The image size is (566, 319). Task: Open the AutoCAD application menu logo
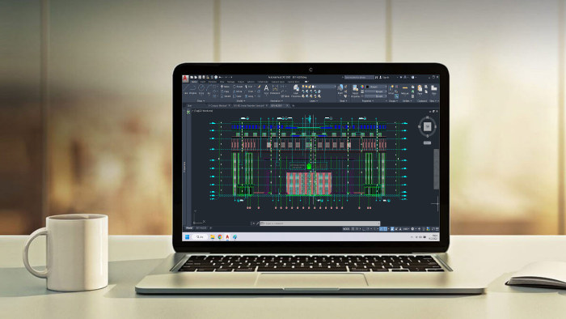point(185,79)
